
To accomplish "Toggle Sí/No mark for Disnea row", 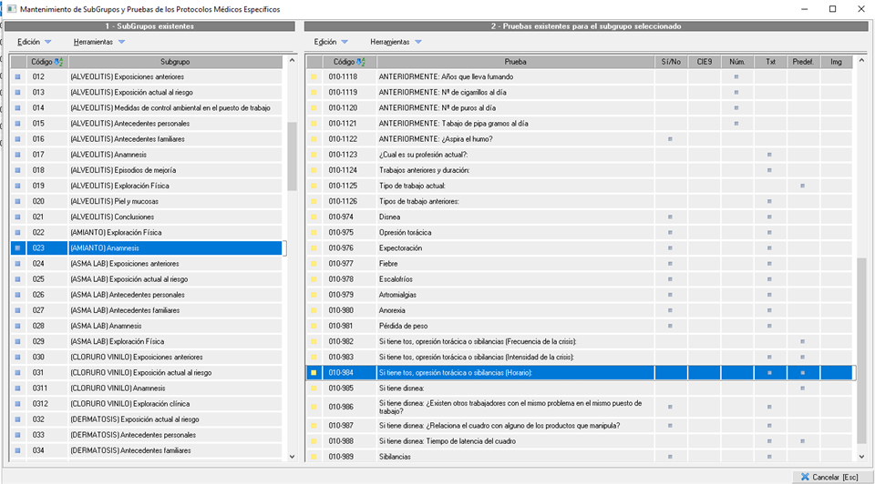I will pos(670,217).
